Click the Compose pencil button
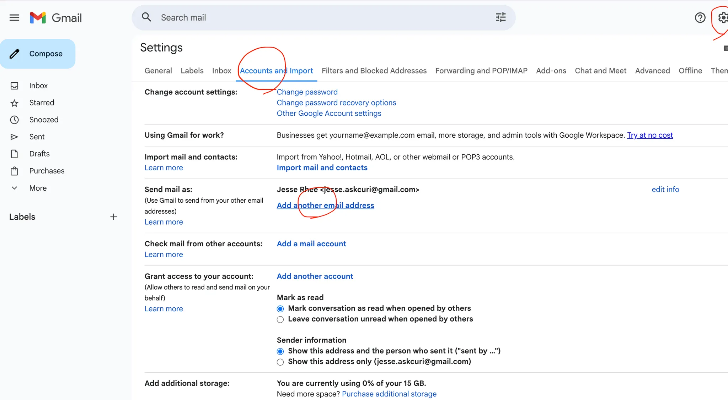 (38, 54)
